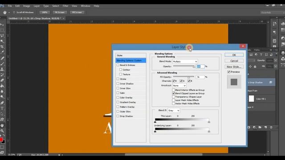
Task: Open the Select menu
Action: tap(56, 6)
